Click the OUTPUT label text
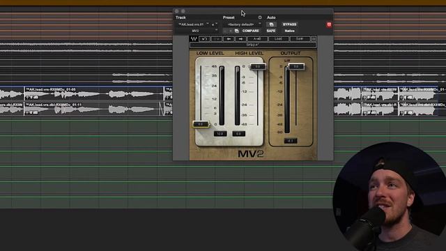 pos(291,53)
